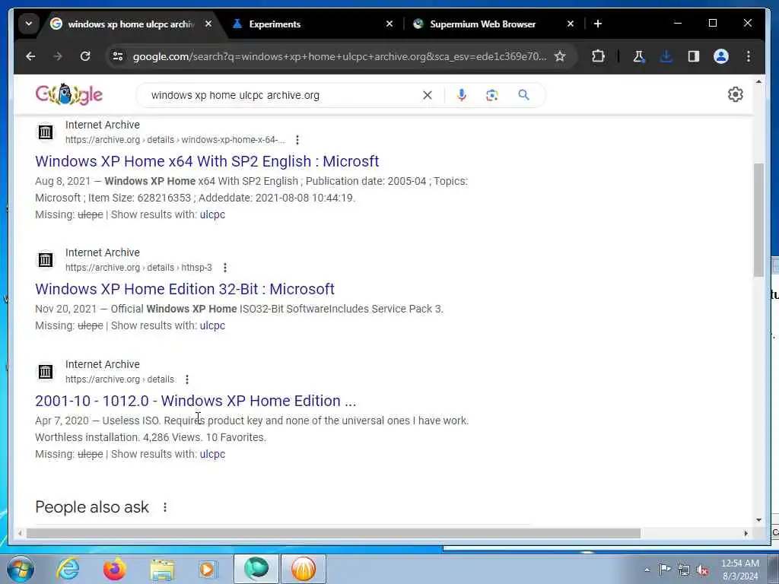The width and height of the screenshot is (779, 584).
Task: Submit search with magnifier icon
Action: pyautogui.click(x=523, y=95)
